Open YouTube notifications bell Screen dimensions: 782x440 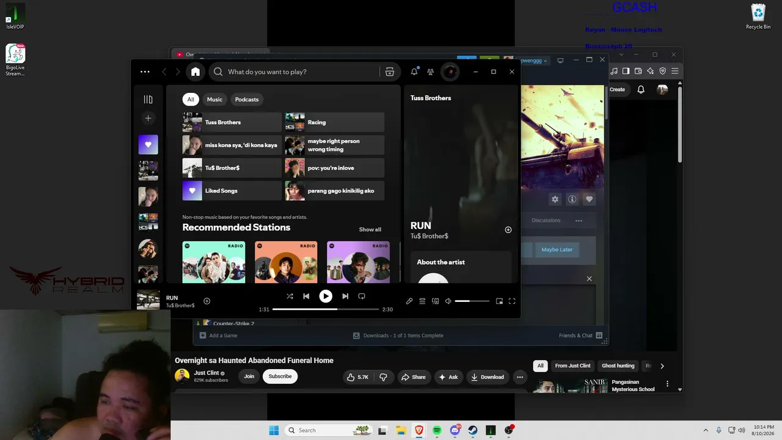[x=641, y=89]
